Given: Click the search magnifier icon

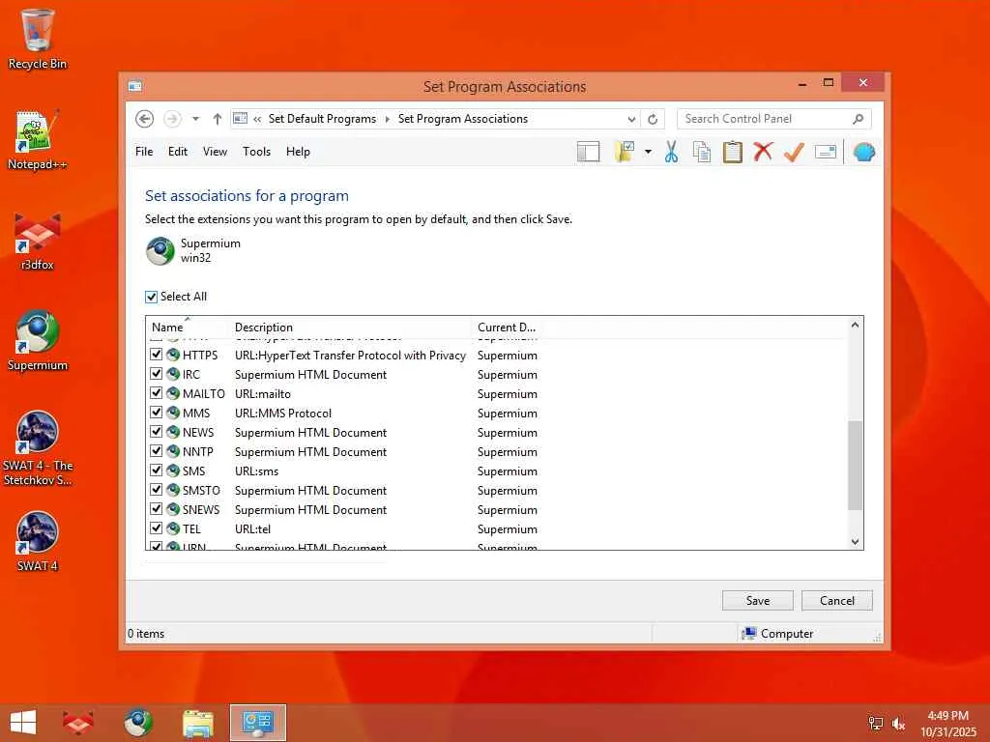Looking at the screenshot, I should click(859, 119).
